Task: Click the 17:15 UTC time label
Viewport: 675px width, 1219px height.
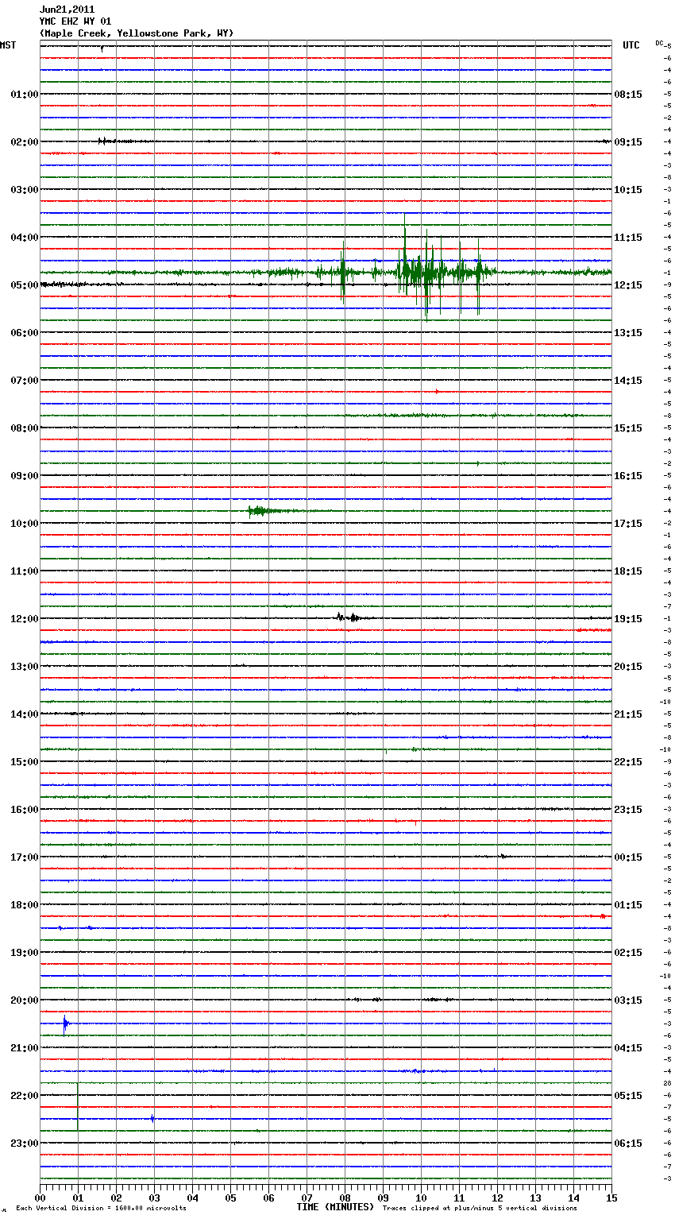Action: coord(628,524)
